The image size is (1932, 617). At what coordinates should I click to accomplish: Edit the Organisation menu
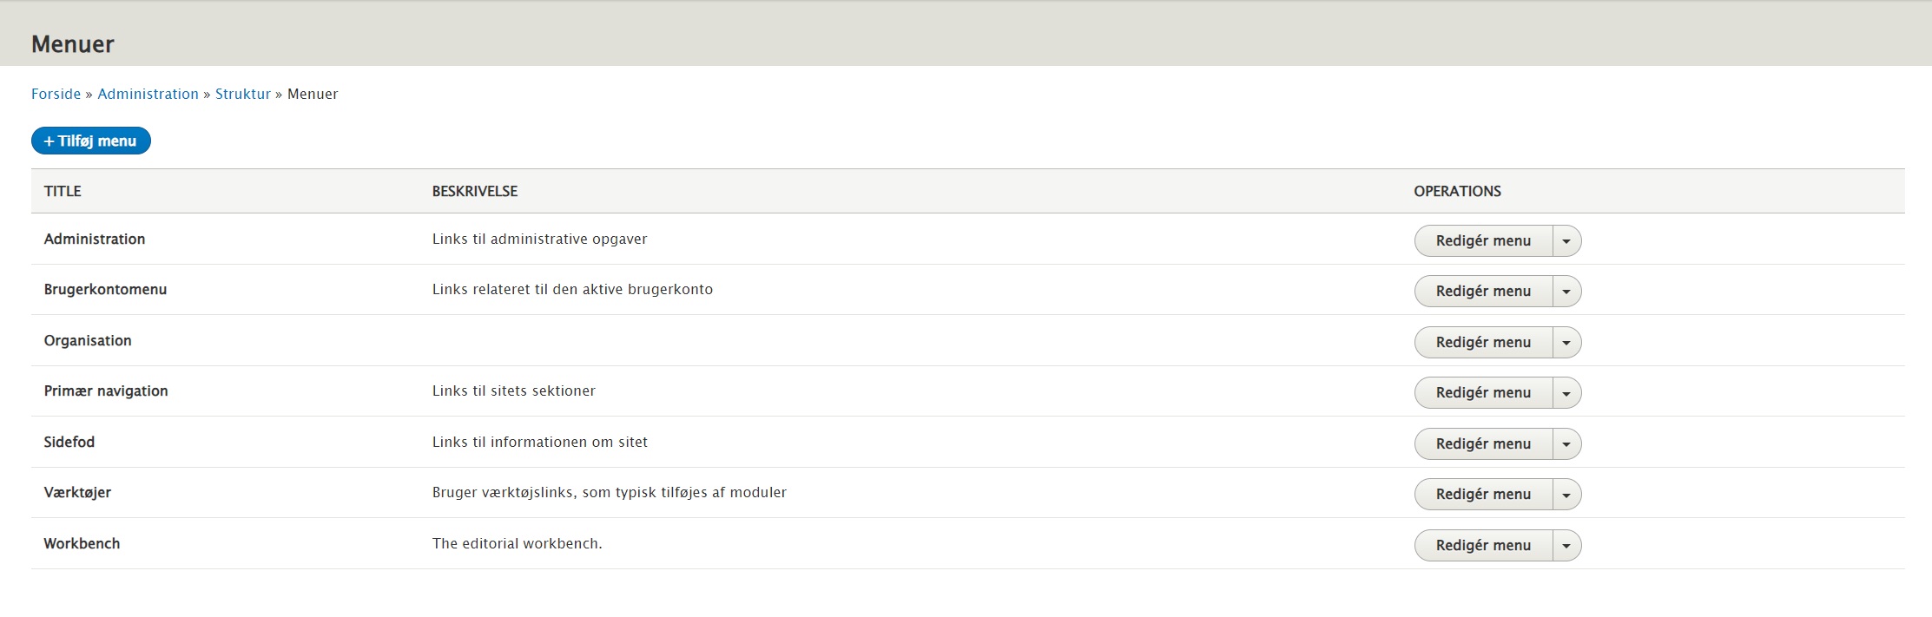coord(1483,342)
